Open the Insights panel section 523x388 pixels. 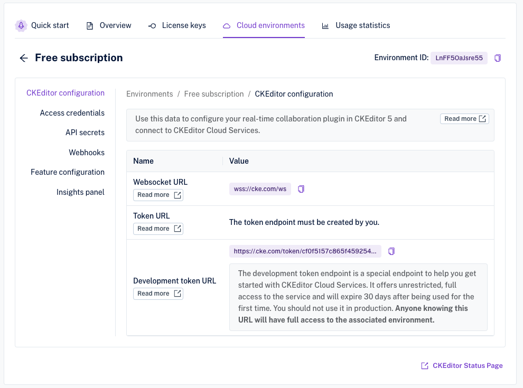80,192
